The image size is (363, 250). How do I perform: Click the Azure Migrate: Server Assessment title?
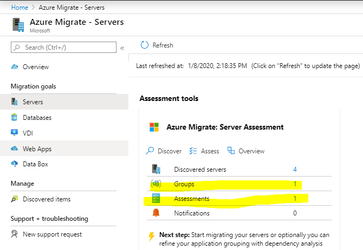tap(225, 127)
